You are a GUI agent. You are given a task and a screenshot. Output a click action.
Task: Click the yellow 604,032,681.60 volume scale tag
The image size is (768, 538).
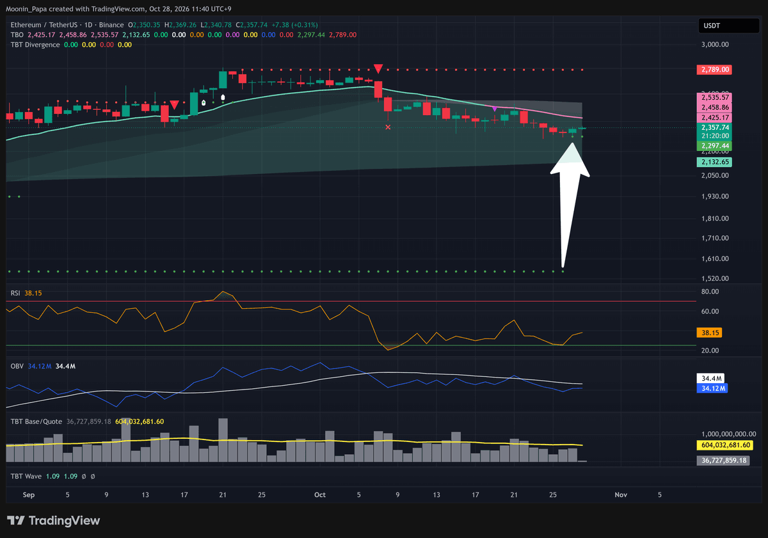click(x=725, y=445)
